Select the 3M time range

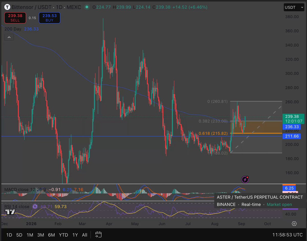40,235
